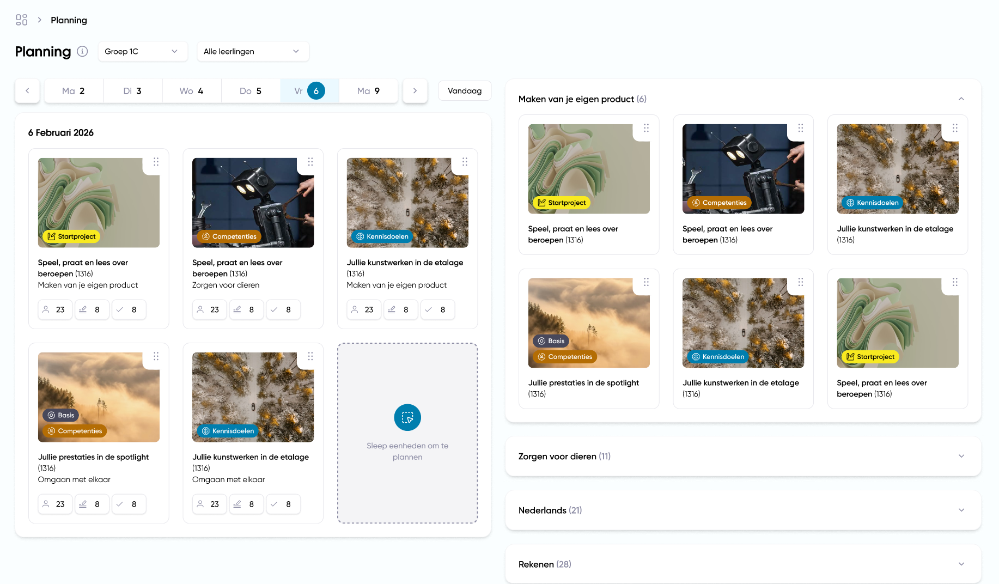The width and height of the screenshot is (999, 584).
Task: Click 'Zorgen voor dieren' subtitle on robot card
Action: pos(226,285)
